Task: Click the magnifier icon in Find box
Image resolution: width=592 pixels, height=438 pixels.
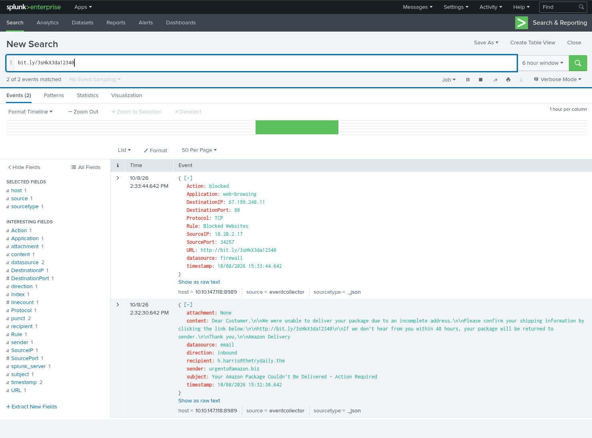Action: click(581, 7)
